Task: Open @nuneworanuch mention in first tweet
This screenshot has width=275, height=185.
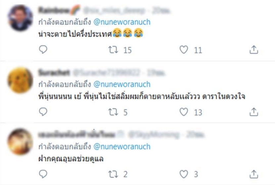Action: click(x=122, y=22)
